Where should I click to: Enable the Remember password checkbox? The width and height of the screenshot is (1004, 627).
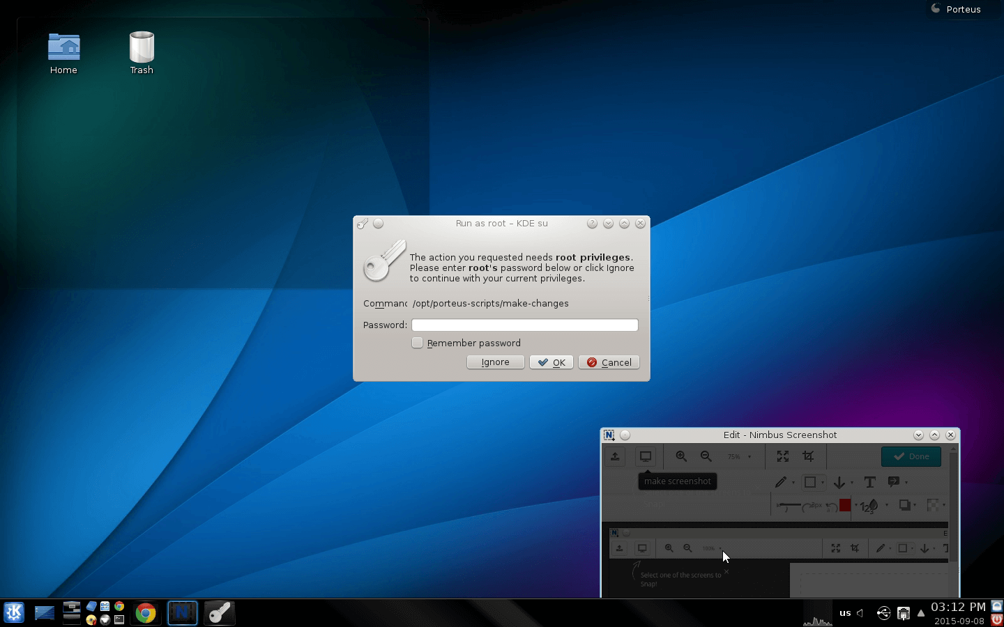point(418,343)
